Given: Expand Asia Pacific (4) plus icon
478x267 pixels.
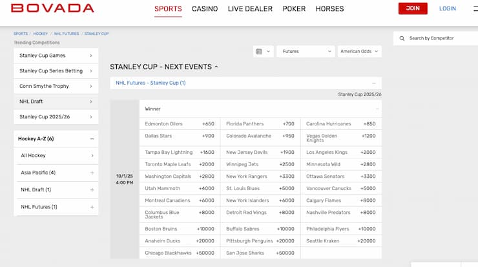Looking at the screenshot, I should tap(92, 173).
